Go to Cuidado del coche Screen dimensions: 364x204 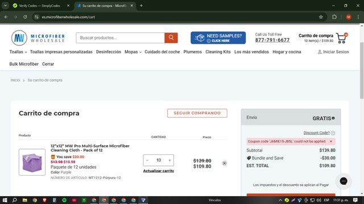pyautogui.click(x=162, y=52)
